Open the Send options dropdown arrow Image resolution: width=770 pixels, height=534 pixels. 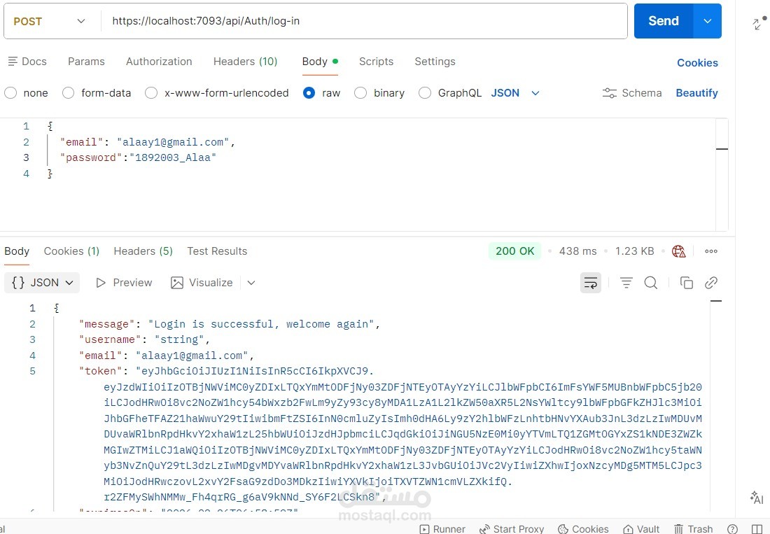[x=708, y=21]
